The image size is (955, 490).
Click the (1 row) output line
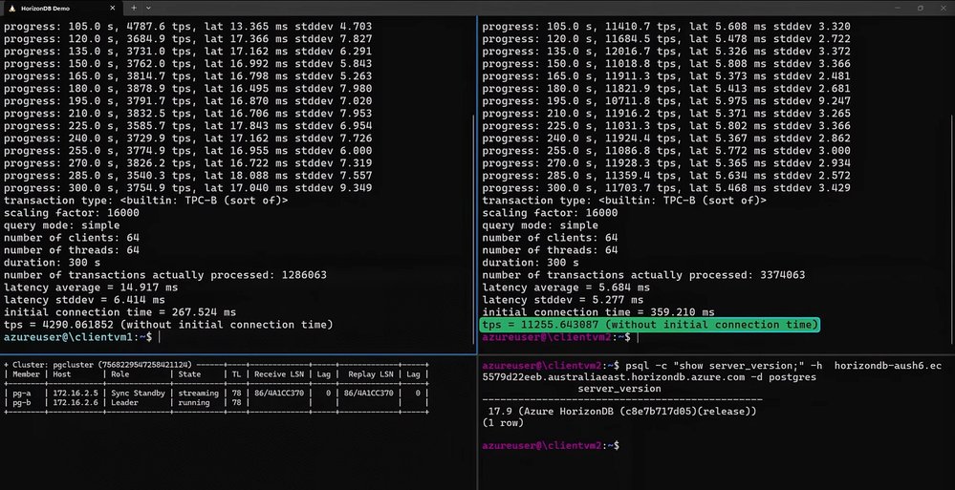click(x=503, y=422)
